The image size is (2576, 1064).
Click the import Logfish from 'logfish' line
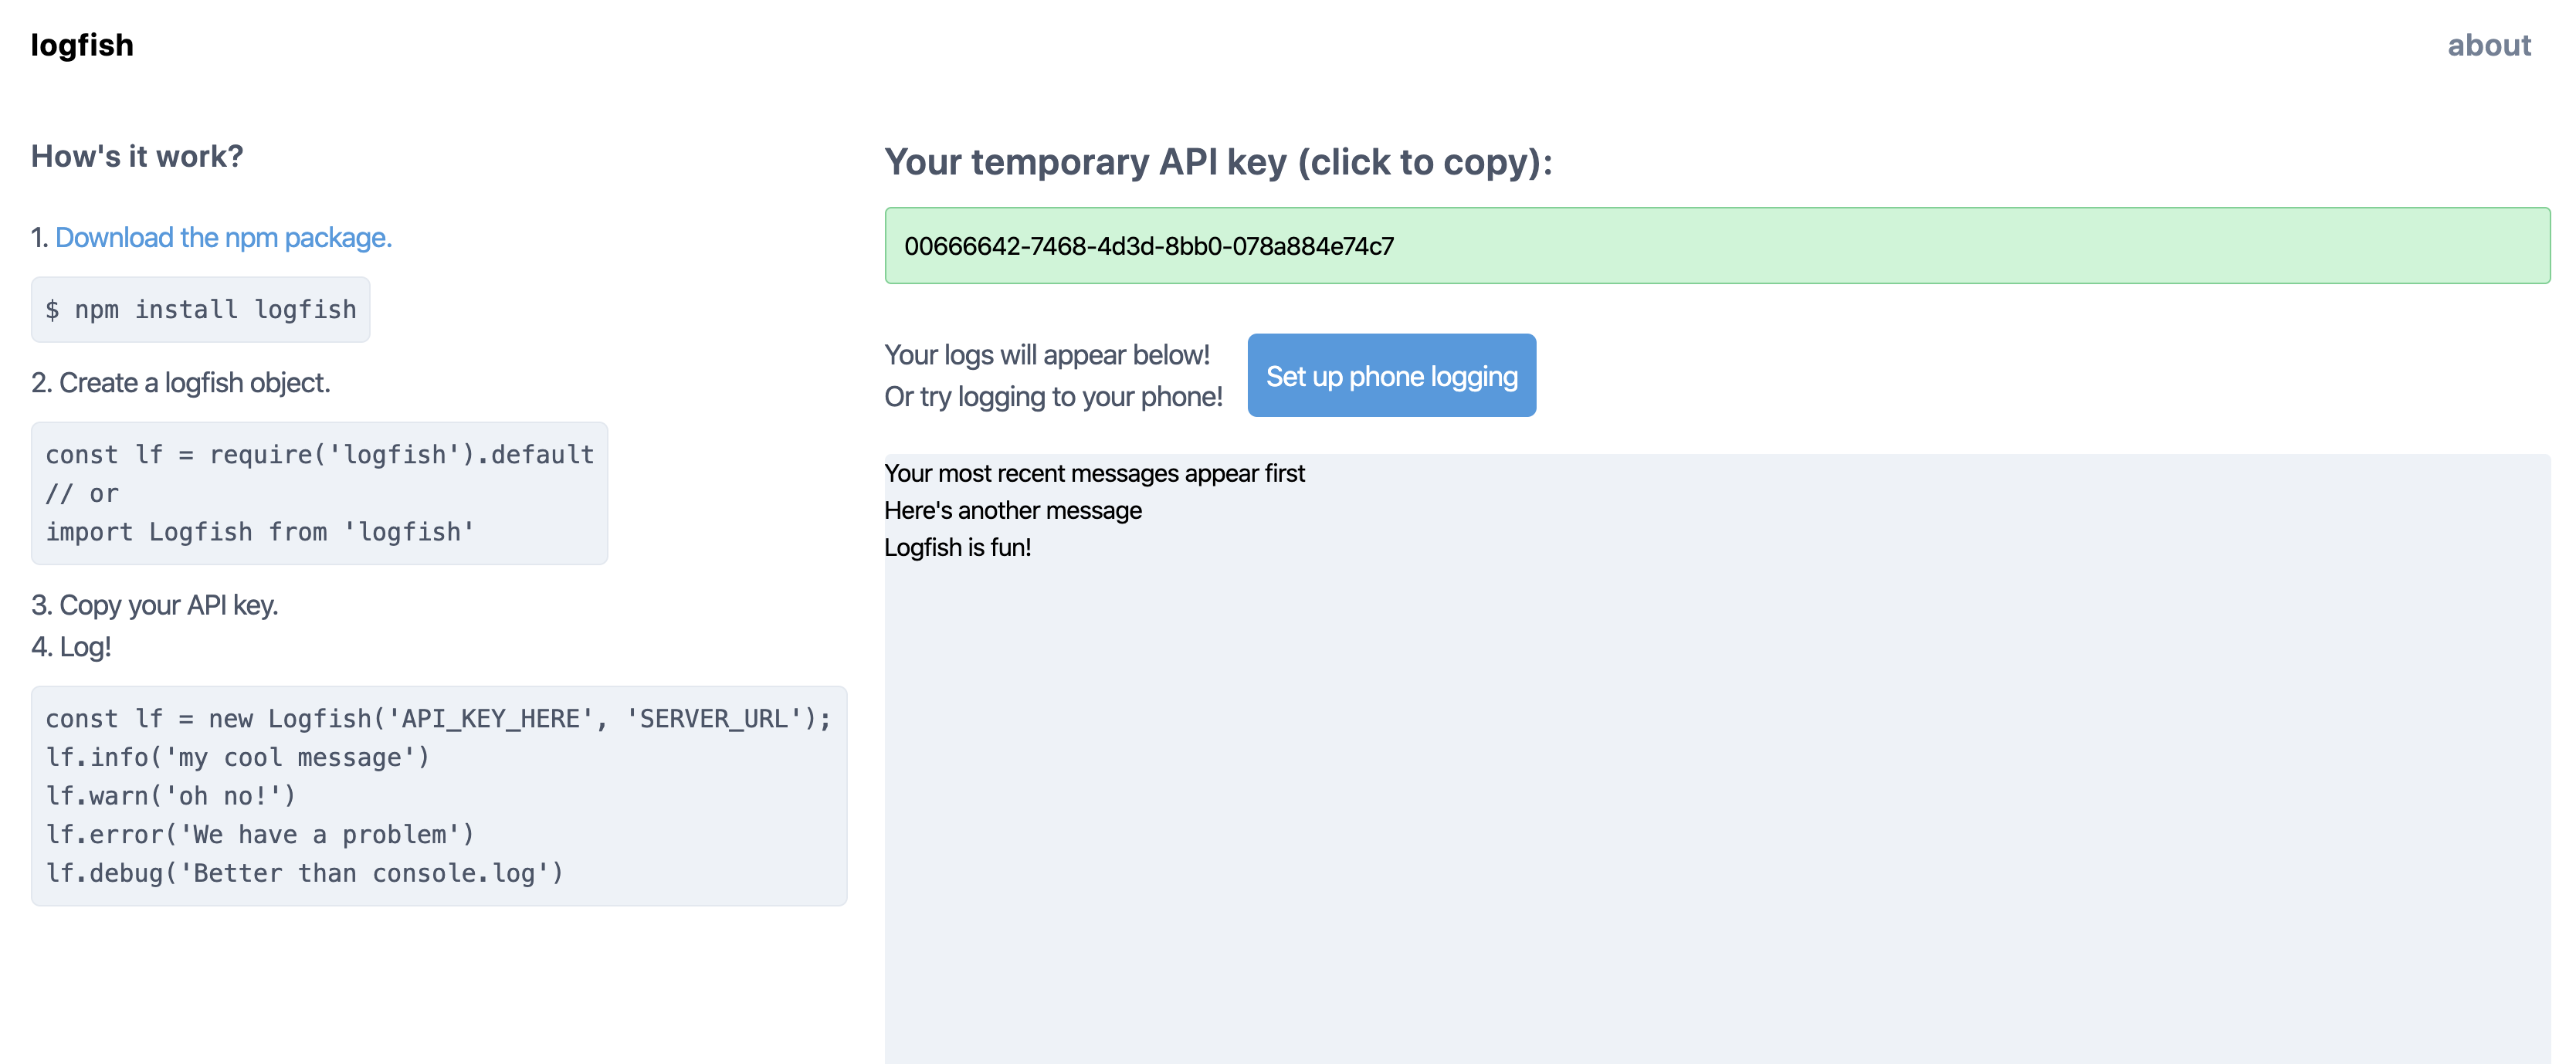tap(260, 532)
